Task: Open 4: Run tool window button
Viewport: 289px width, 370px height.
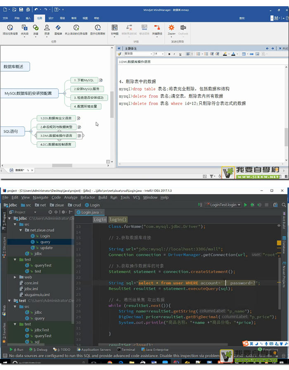Action: click(x=17, y=349)
